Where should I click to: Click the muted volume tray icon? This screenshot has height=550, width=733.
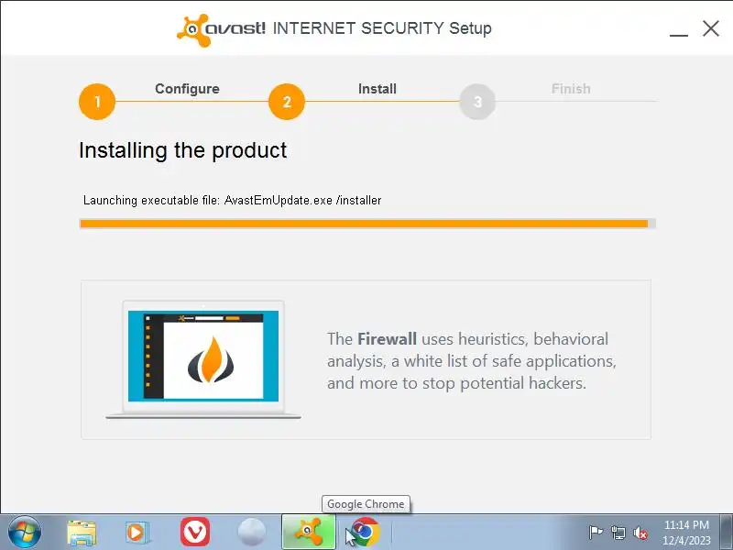tap(640, 533)
